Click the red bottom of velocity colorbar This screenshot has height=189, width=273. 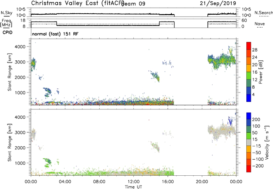click(x=249, y=169)
